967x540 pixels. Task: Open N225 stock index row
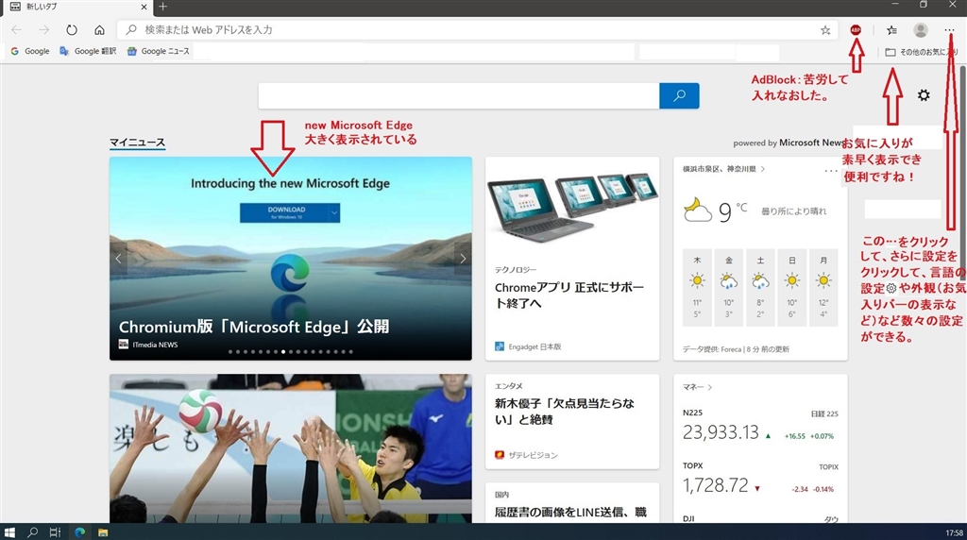(x=760, y=428)
